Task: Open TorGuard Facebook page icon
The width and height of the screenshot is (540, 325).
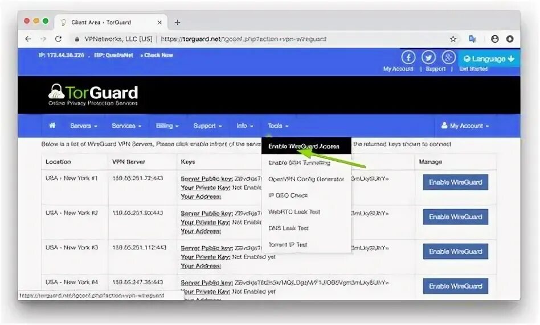Action: pos(408,57)
